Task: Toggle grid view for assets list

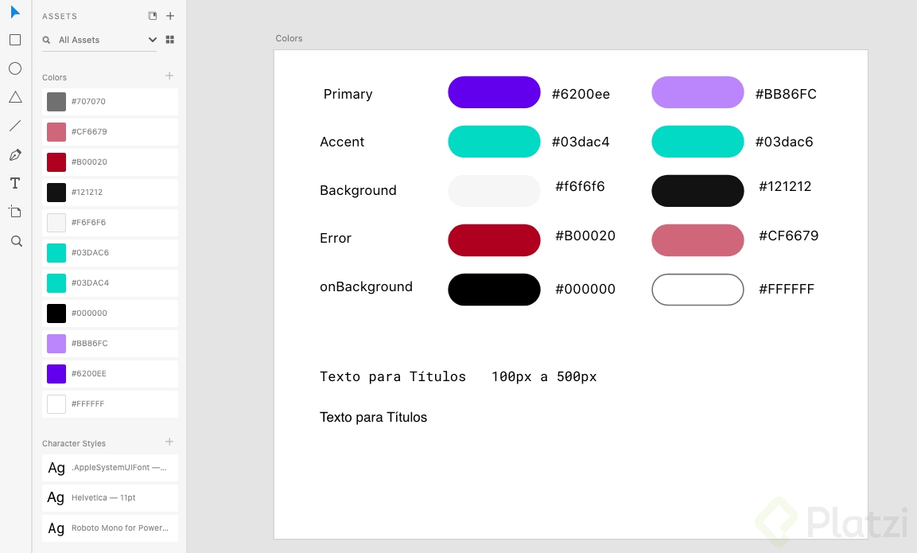Action: pyautogui.click(x=169, y=39)
